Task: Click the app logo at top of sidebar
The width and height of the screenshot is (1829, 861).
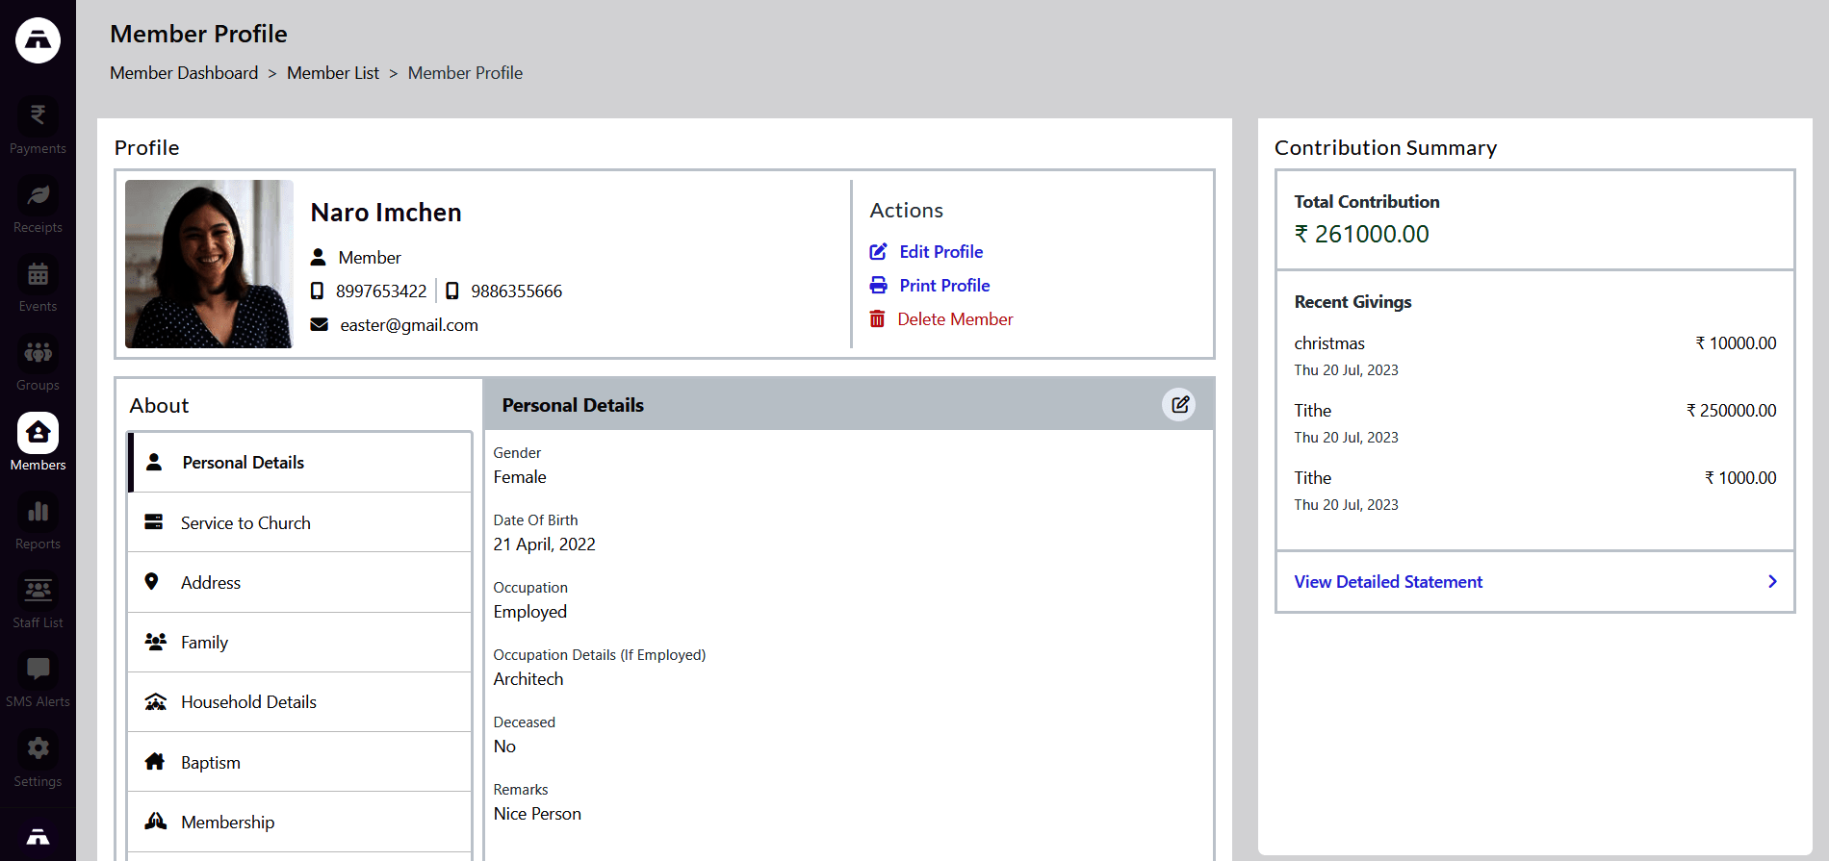Action: (x=38, y=40)
